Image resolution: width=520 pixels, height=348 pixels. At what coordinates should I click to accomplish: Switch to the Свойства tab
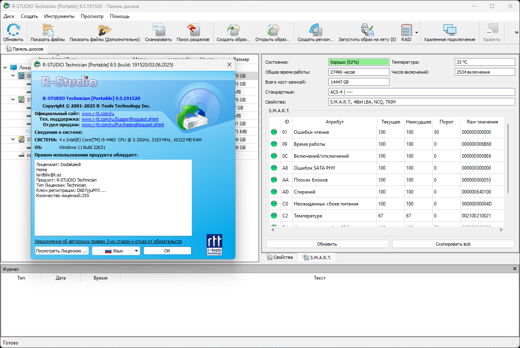[280, 257]
